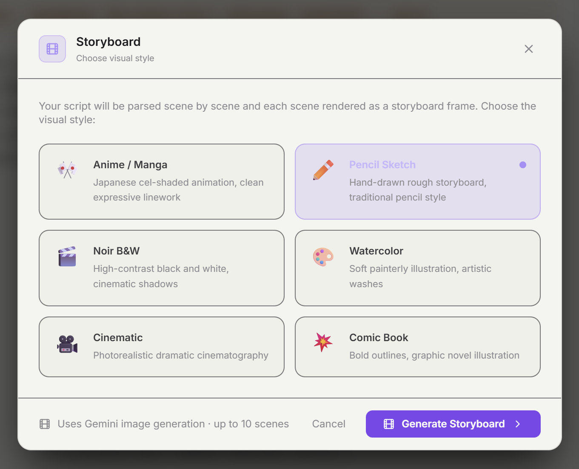This screenshot has height=469, width=579.
Task: Choose the Comic Book style card
Action: point(418,347)
